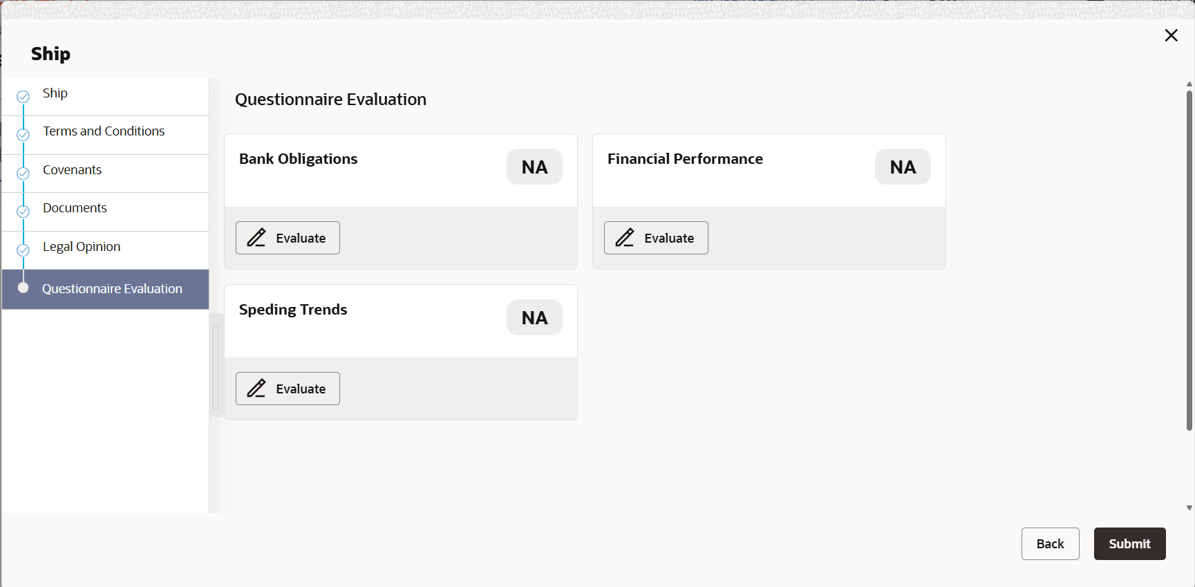Click the pencil icon under Speding Trends

pyautogui.click(x=256, y=389)
